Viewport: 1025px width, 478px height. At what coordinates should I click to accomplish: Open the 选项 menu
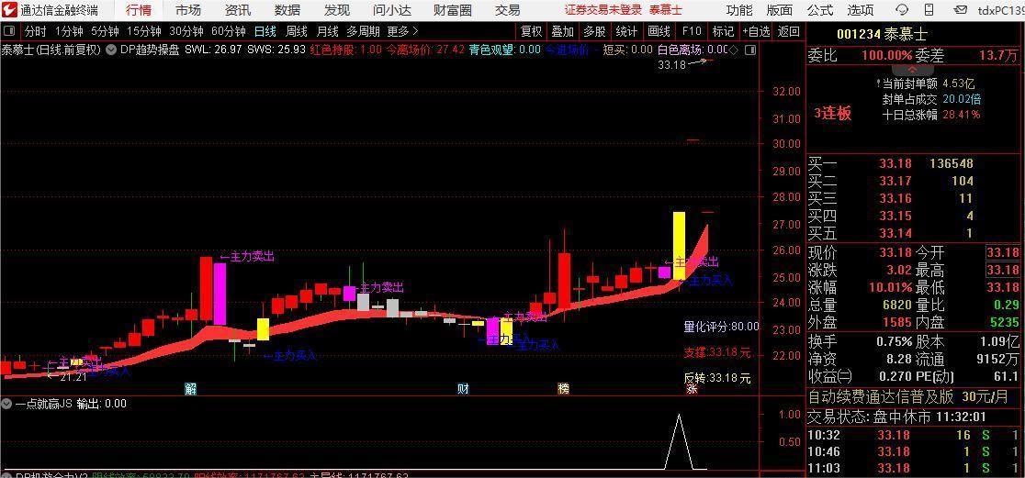[861, 10]
